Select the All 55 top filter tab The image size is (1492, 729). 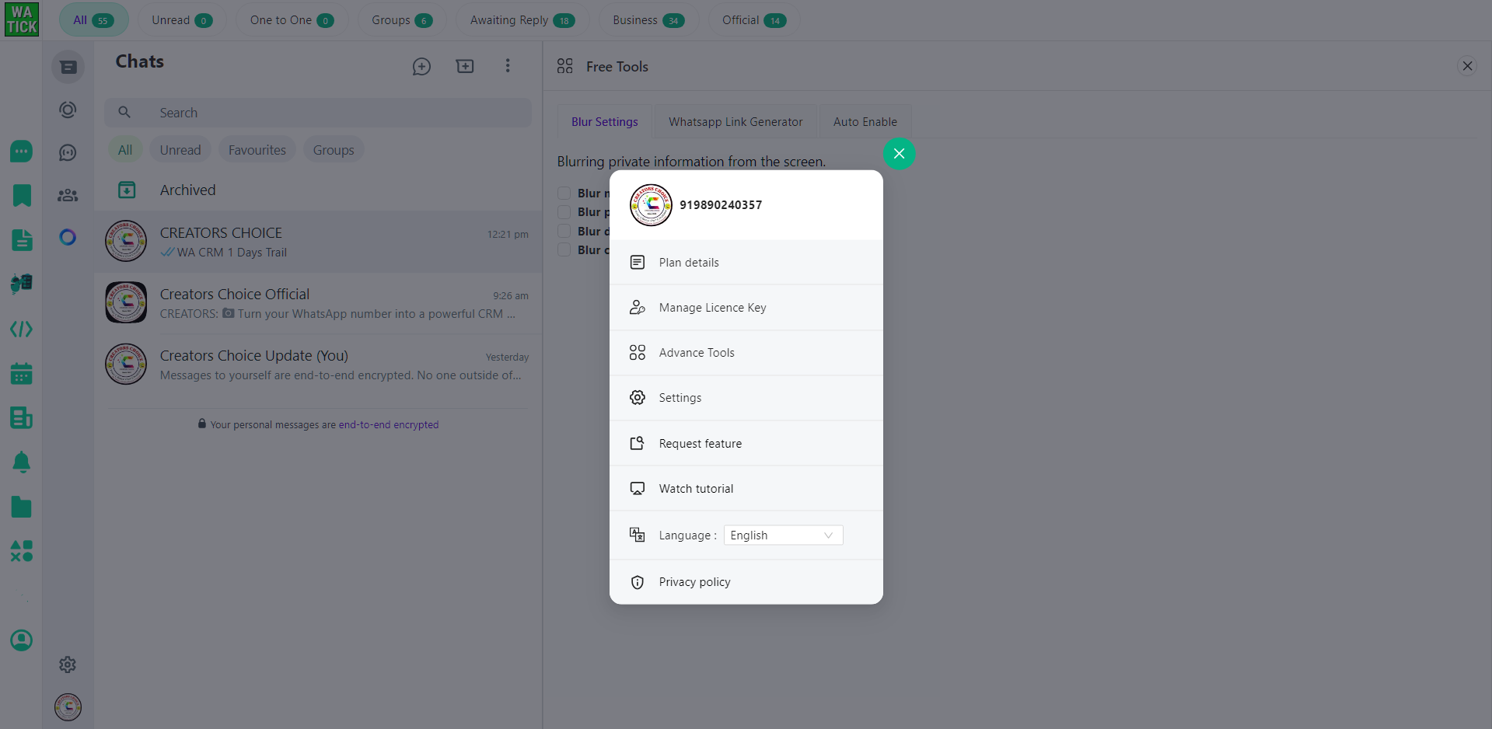94,20
